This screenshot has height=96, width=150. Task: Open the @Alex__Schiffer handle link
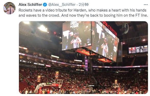(x=62, y=5)
